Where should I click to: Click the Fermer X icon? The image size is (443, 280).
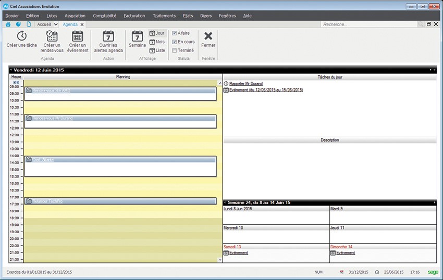pyautogui.click(x=208, y=36)
